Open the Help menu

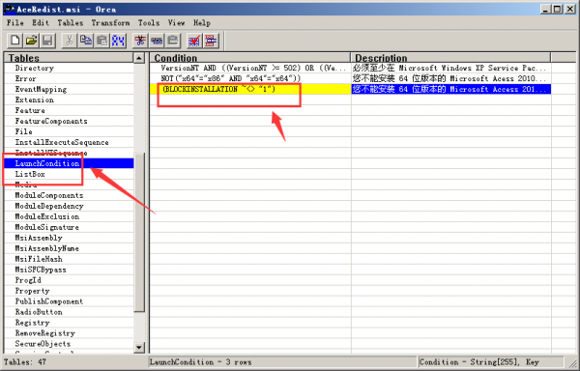coord(202,23)
